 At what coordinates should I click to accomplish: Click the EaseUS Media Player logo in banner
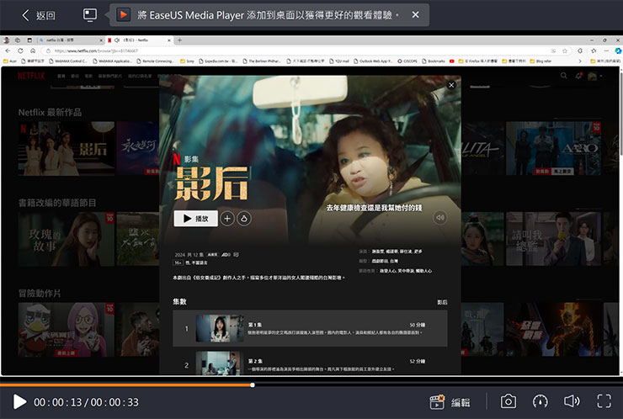coord(124,15)
